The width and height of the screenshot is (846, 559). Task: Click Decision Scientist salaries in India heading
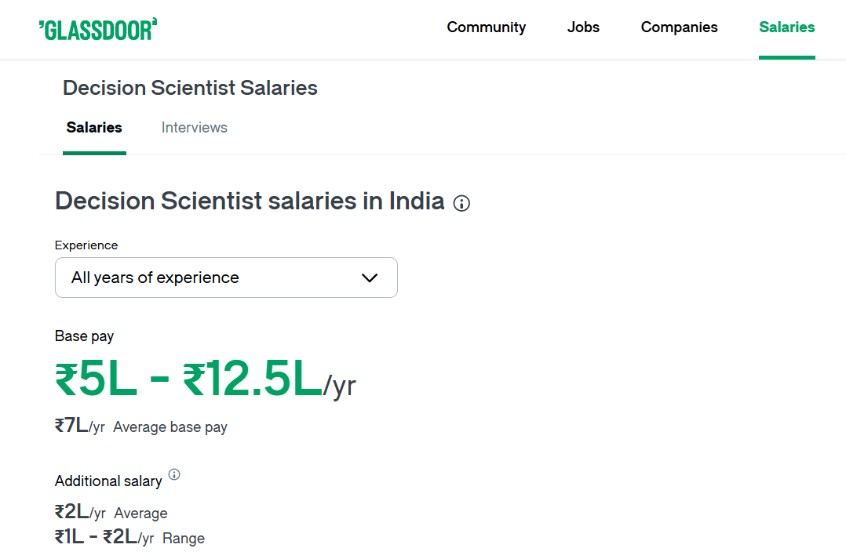[x=250, y=201]
